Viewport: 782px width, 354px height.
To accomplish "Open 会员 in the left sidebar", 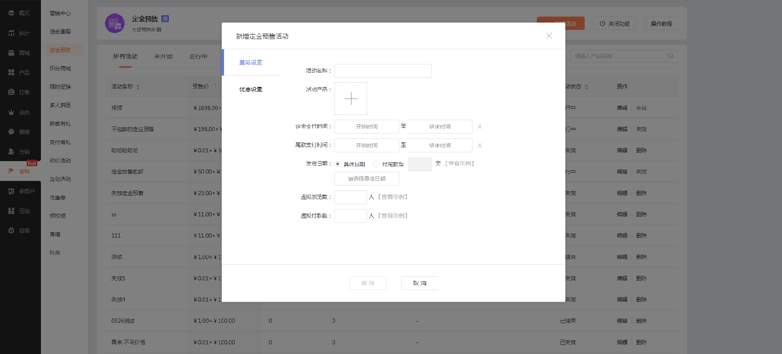I will (x=20, y=112).
